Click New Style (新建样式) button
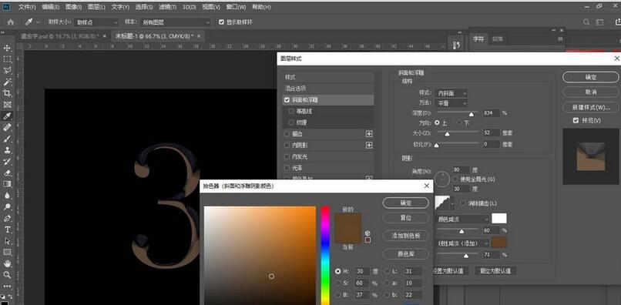The width and height of the screenshot is (621, 305). pyautogui.click(x=590, y=107)
